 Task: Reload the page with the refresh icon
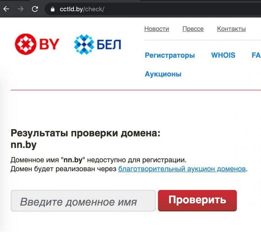35,9
